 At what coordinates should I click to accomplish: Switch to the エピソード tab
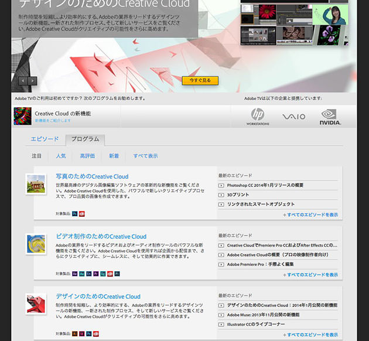[x=45, y=139]
